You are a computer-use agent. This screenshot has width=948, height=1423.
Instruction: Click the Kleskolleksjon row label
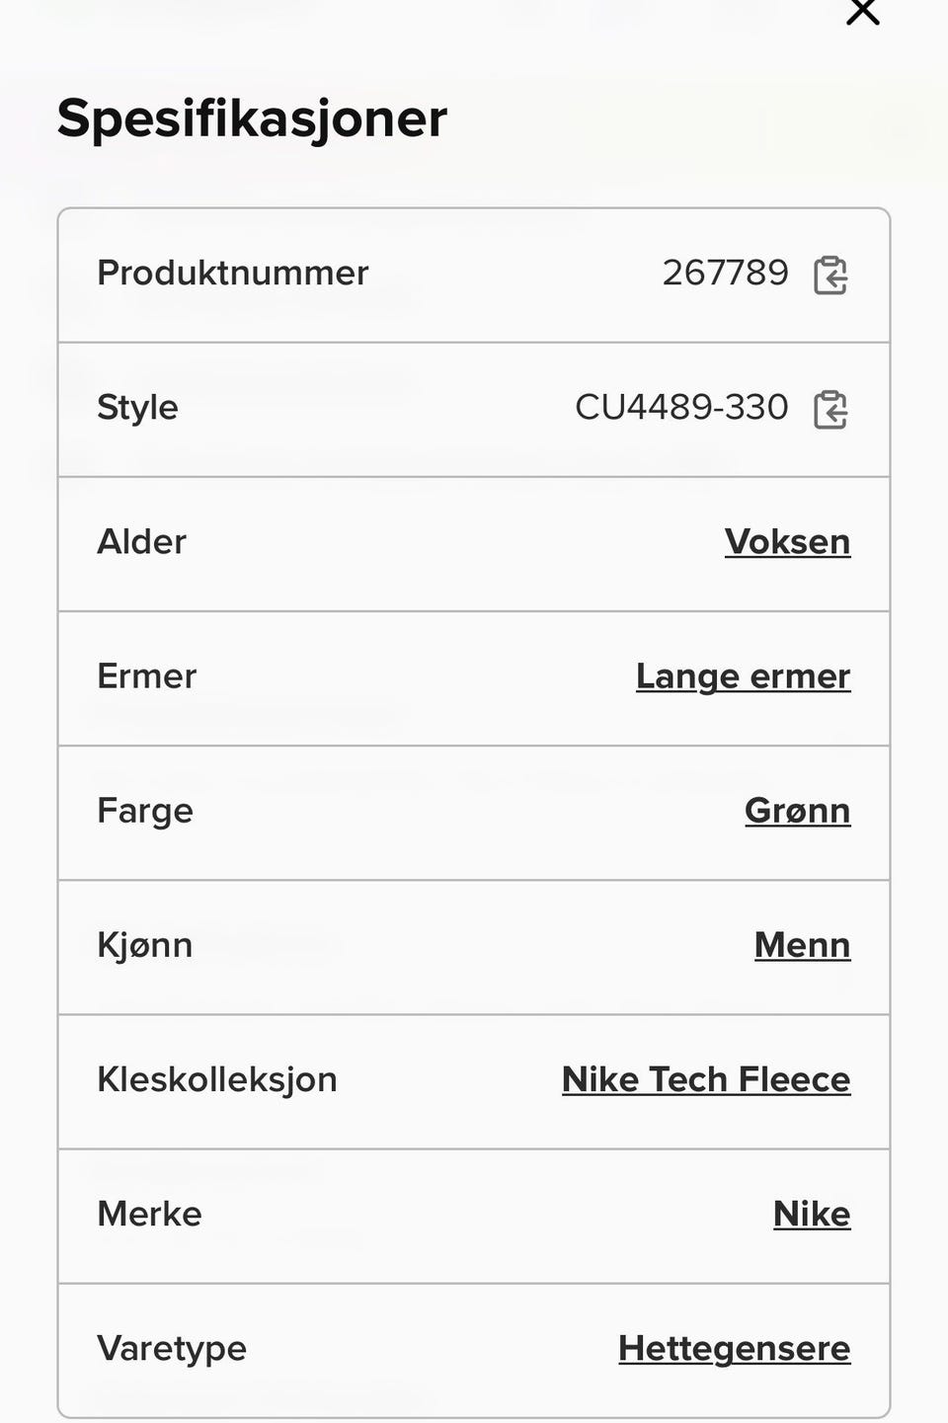[217, 1079]
